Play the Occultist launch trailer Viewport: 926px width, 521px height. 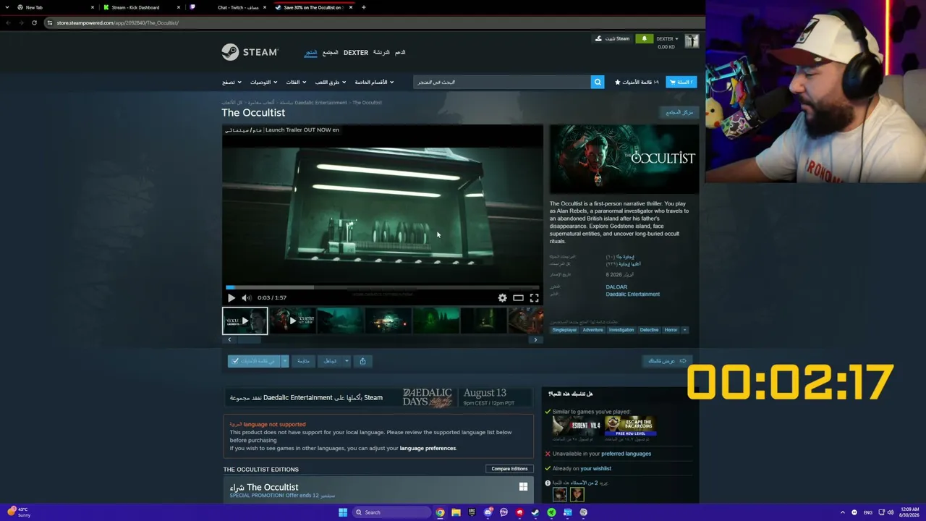pos(231,297)
